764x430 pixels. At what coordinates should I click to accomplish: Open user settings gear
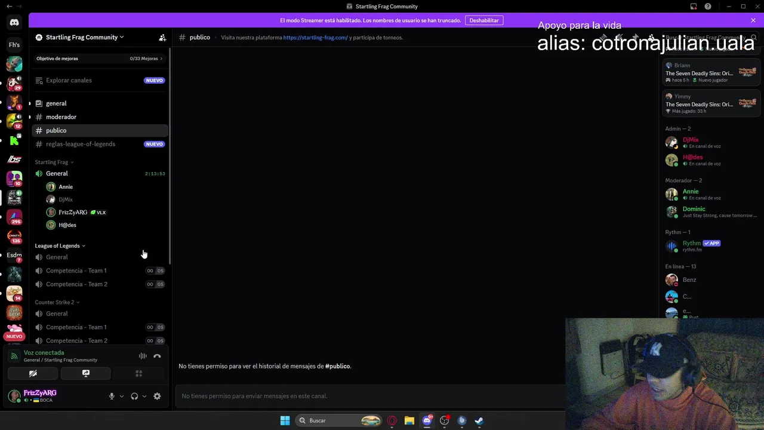pos(157,396)
